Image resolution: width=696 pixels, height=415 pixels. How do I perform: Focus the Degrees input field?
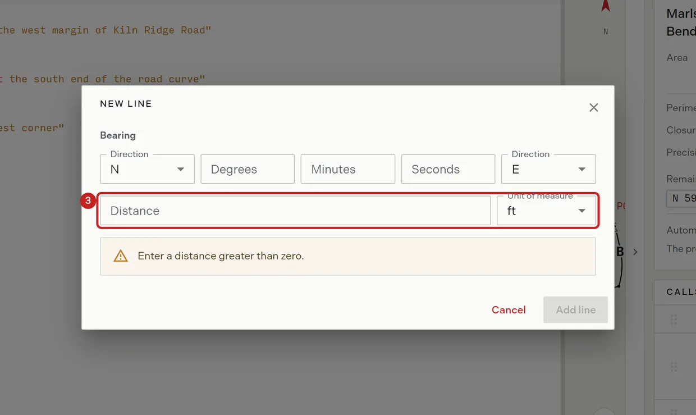(248, 169)
